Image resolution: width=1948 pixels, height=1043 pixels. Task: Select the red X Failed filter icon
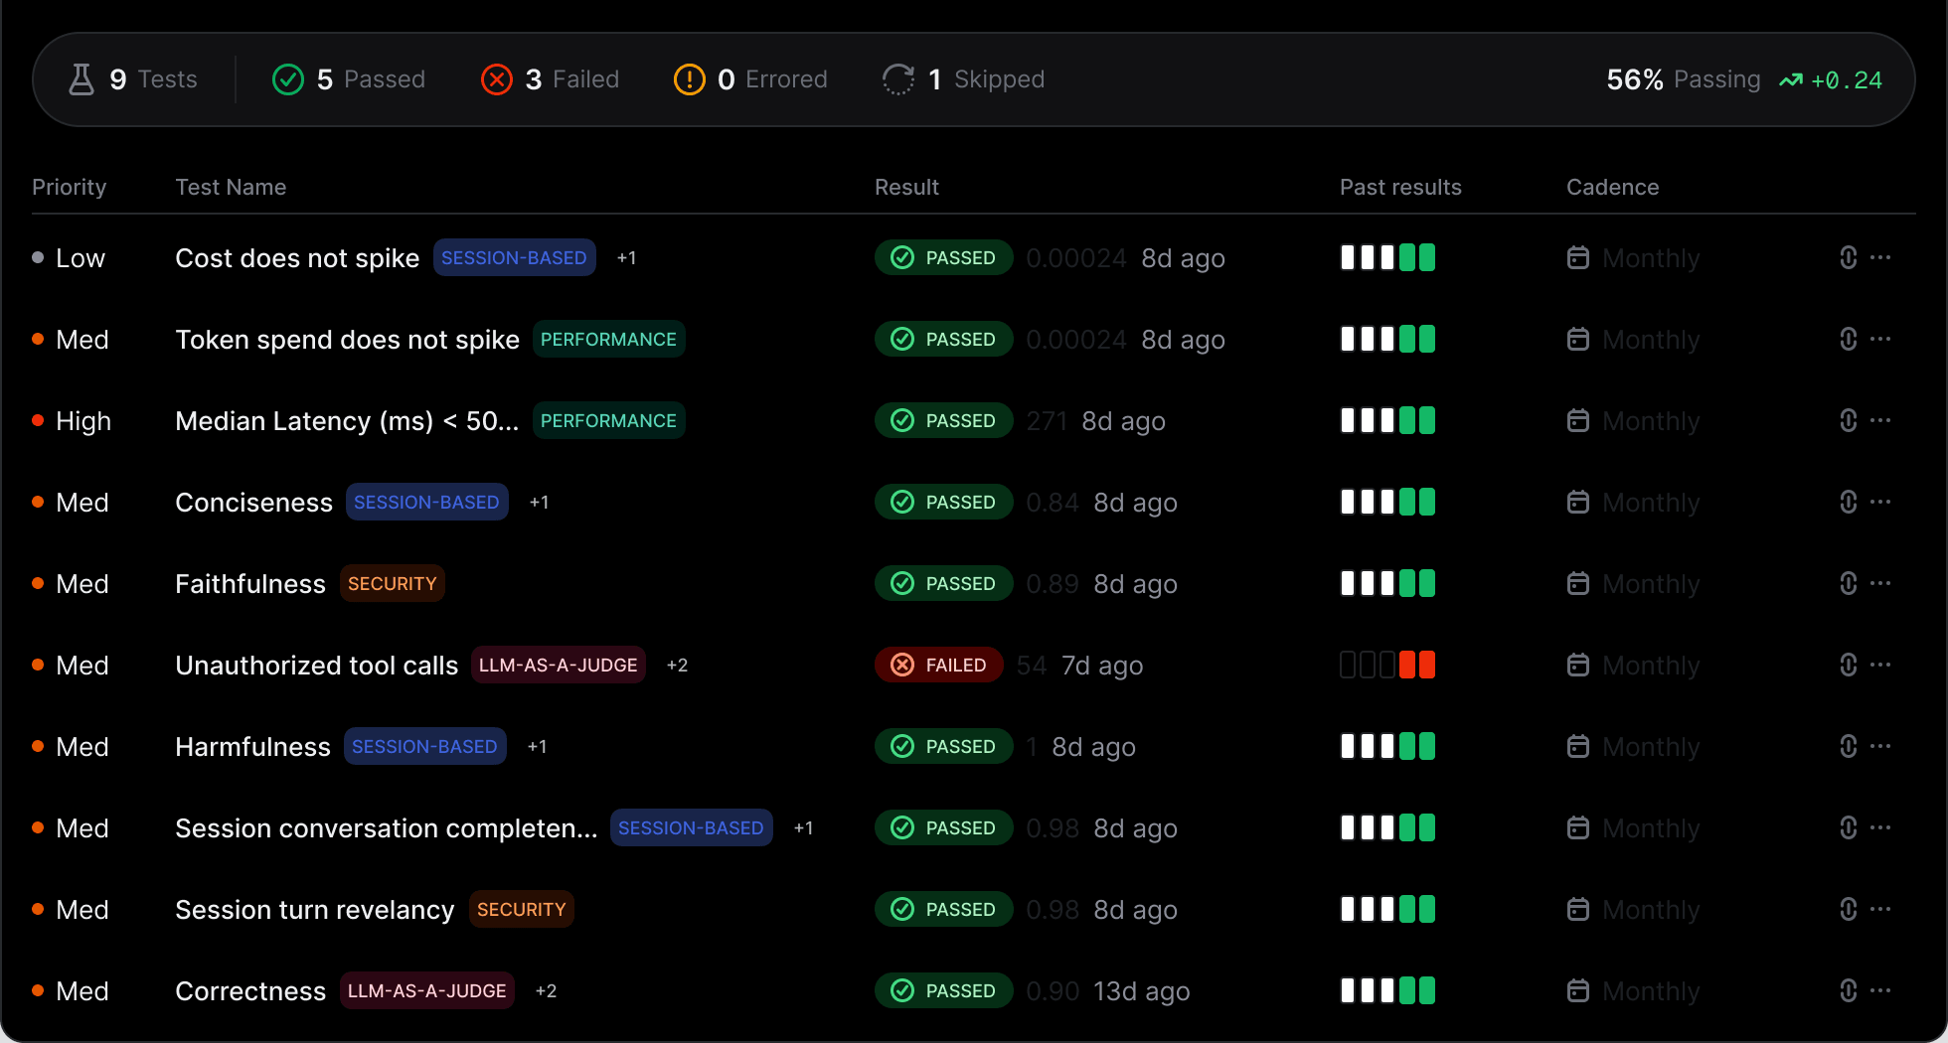click(x=497, y=79)
